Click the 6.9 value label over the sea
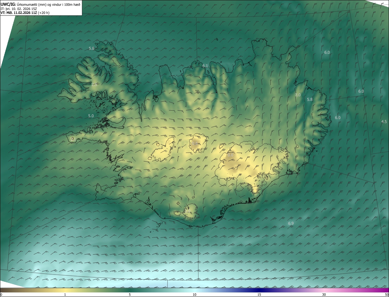 (291, 224)
